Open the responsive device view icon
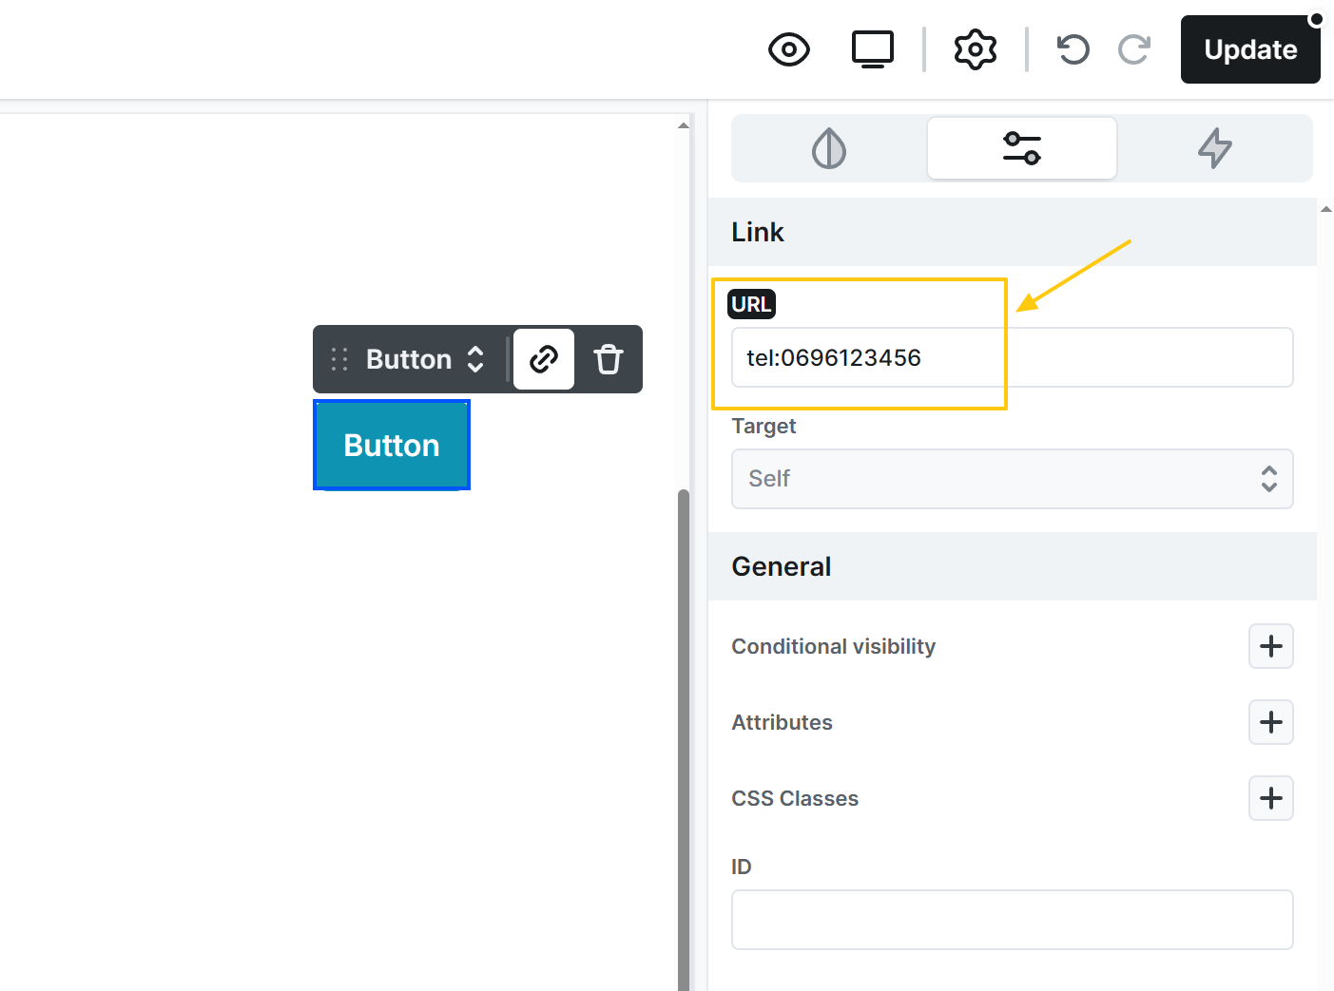1334x991 pixels. [872, 49]
